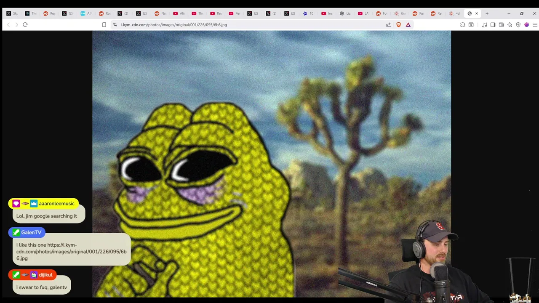
Task: Switch to the YouTube tab labeled Ins
Action: [327, 13]
